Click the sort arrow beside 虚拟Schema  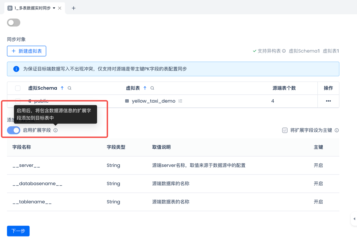(x=62, y=88)
